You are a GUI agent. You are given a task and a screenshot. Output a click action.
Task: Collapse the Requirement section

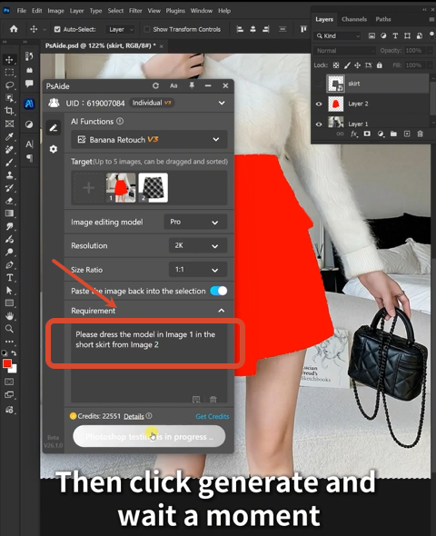[x=222, y=311]
